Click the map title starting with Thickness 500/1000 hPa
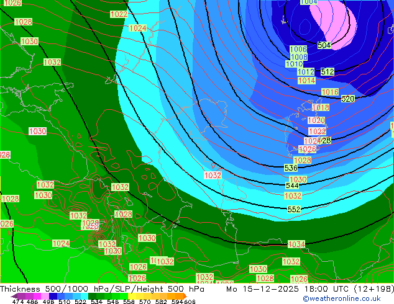Screen dimensions: 394x304 click(102, 289)
